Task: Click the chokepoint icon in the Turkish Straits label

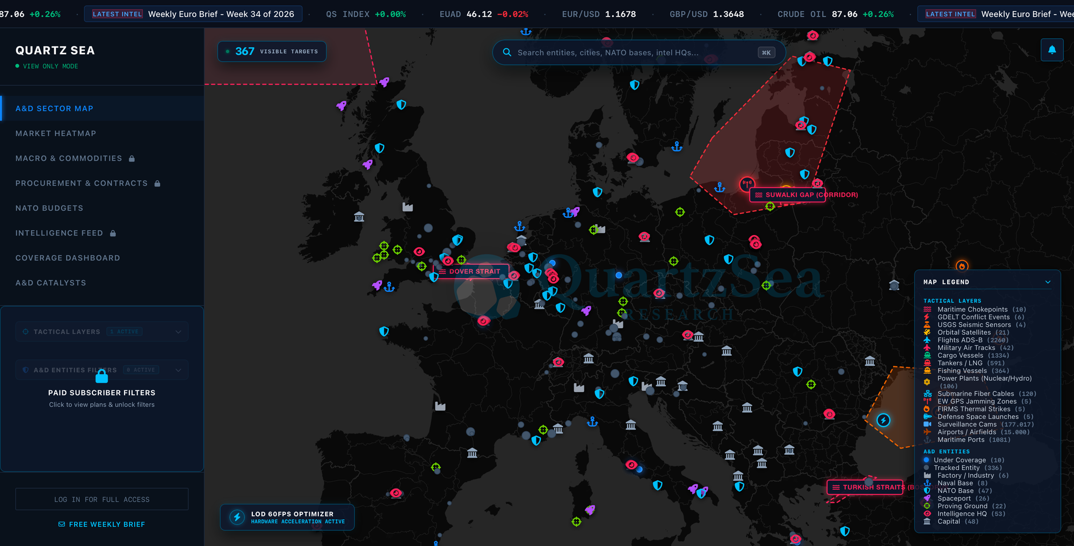Action: pyautogui.click(x=836, y=487)
